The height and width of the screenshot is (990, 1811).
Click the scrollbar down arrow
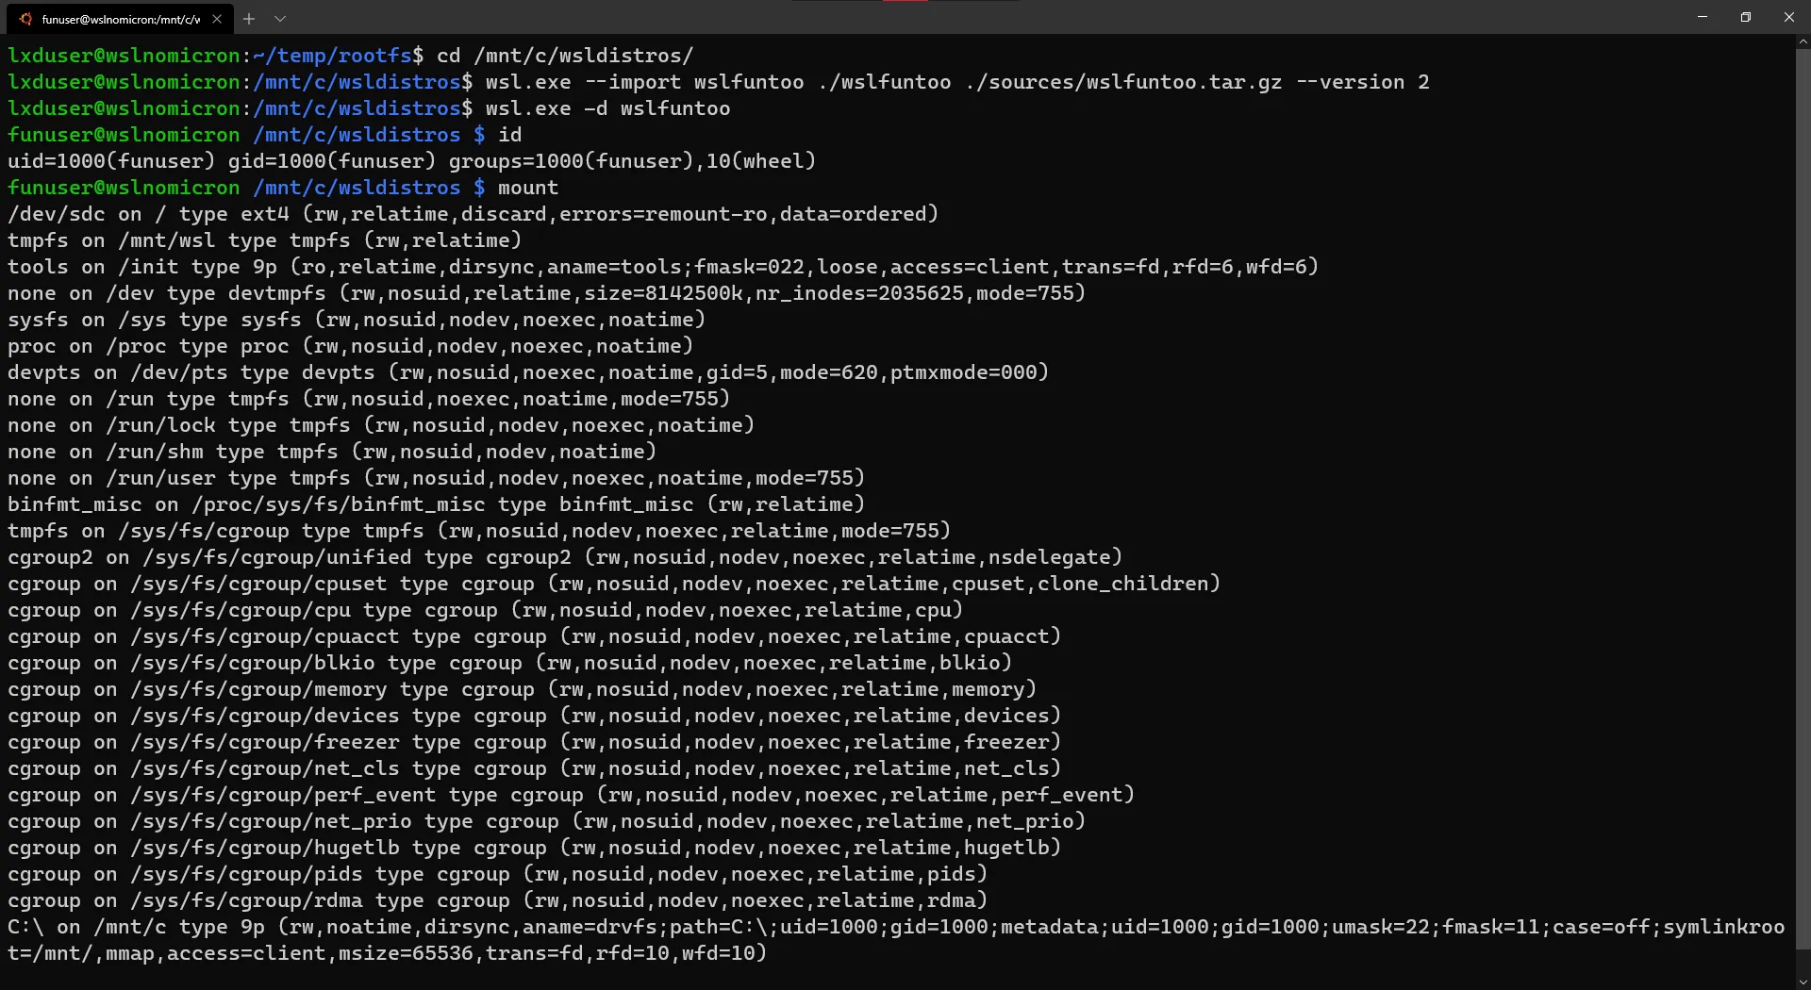(x=1803, y=982)
